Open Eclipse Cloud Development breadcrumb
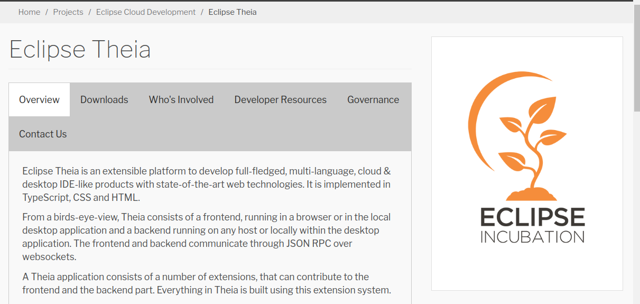The width and height of the screenshot is (640, 304). click(146, 12)
